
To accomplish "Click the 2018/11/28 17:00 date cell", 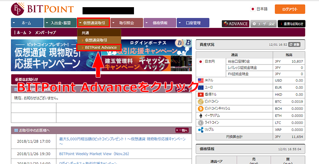I will coord(33,141).
